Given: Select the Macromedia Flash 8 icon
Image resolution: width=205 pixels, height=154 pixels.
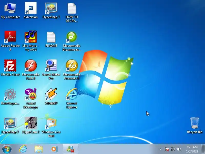Looking at the screenshot, I should tap(30, 70).
